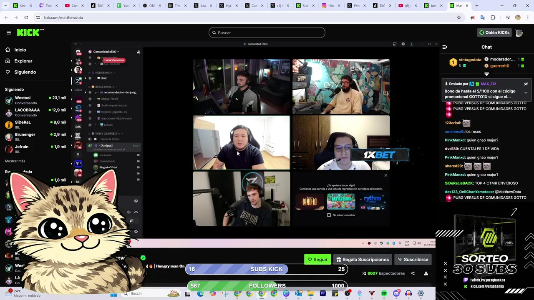Open the Chrome three-dot menu
Screen dimensions: 534x300
point(528,17)
